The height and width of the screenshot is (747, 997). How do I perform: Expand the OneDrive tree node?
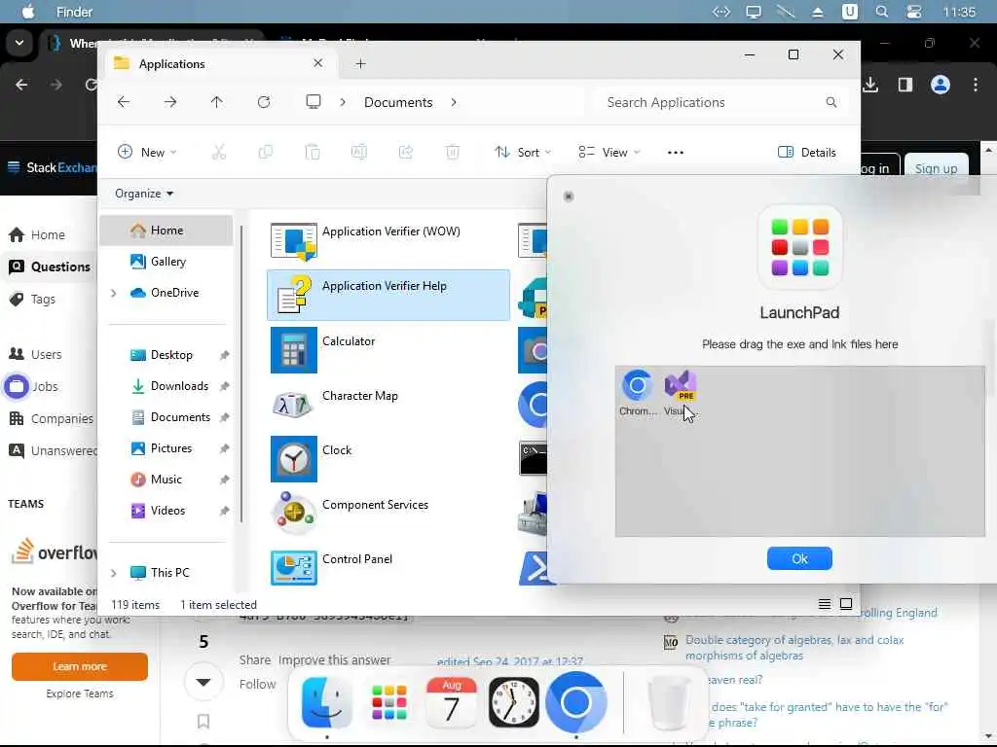click(x=113, y=293)
